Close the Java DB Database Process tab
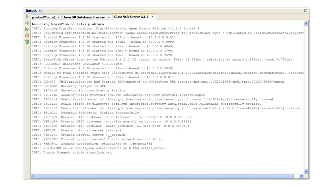This screenshot has height=187, width=334. [x=109, y=17]
